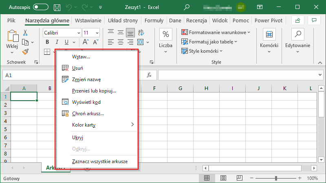Click the zoom out minus button
The image size is (326, 183).
click(x=251, y=178)
